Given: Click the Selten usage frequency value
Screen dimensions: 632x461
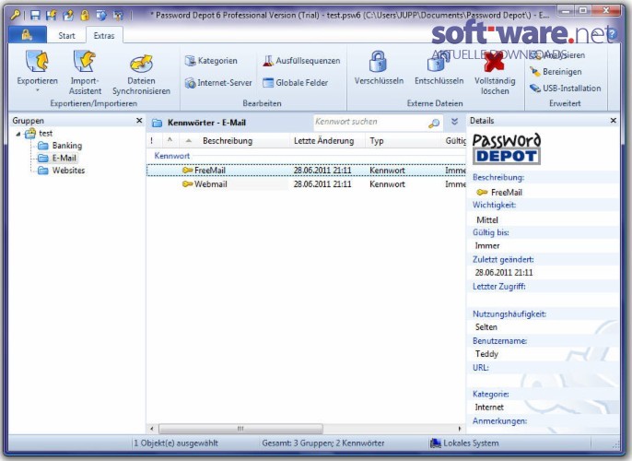Looking at the screenshot, I should pos(486,326).
